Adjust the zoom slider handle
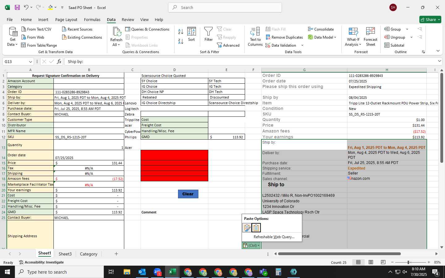The height and width of the screenshot is (278, 445). (x=409, y=262)
